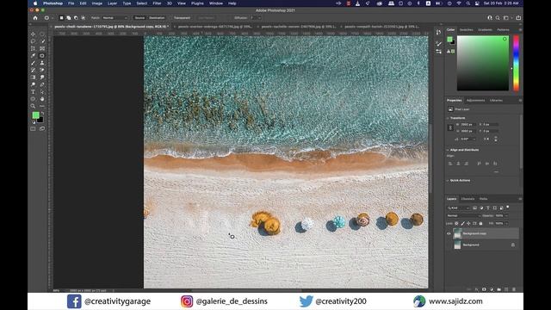
Task: Switch to the Swatches tab
Action: [x=467, y=30]
